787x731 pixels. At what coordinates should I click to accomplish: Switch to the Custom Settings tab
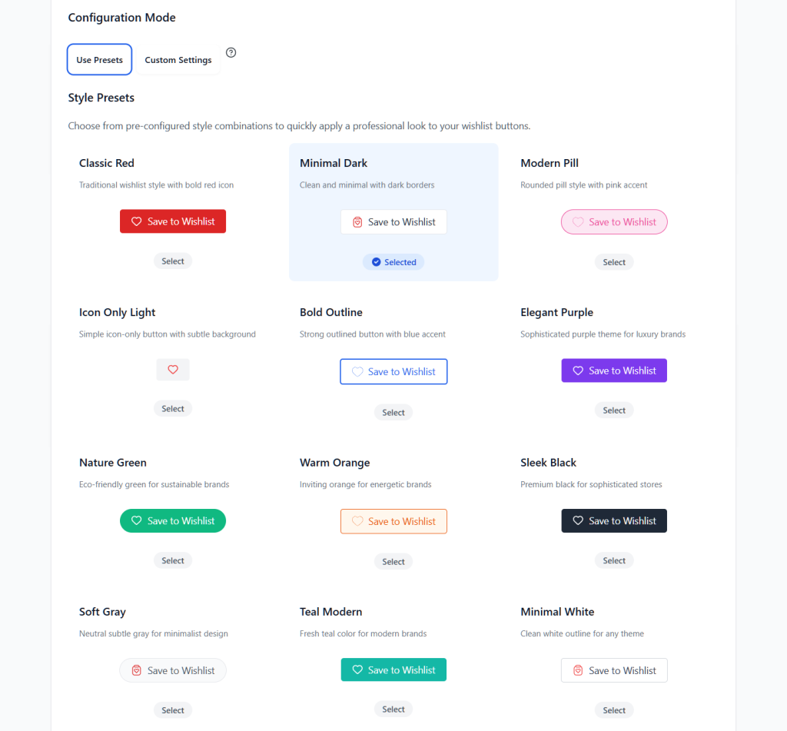click(x=178, y=59)
